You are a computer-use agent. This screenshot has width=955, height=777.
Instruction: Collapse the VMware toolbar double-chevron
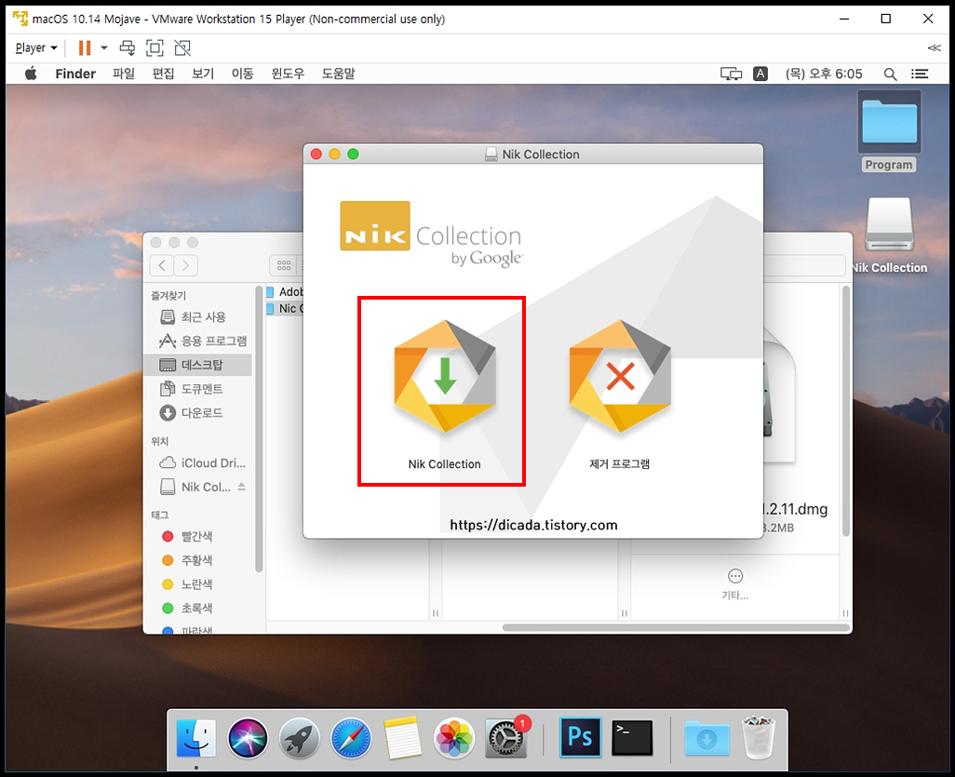934,47
